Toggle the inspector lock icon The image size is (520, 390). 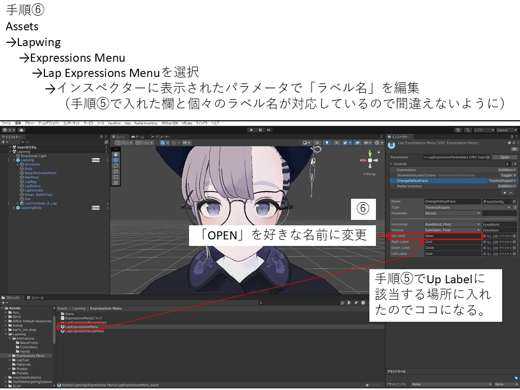tap(511, 137)
